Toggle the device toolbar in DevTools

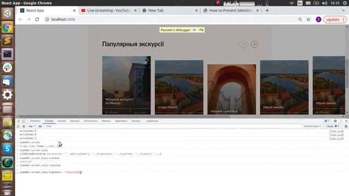click(x=23, y=121)
